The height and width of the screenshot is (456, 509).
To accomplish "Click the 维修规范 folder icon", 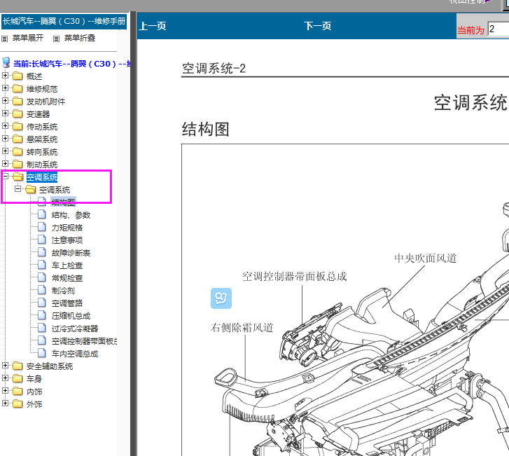I will [x=18, y=89].
